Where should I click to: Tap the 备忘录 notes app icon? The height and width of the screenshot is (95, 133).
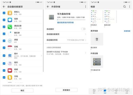(x=10, y=34)
